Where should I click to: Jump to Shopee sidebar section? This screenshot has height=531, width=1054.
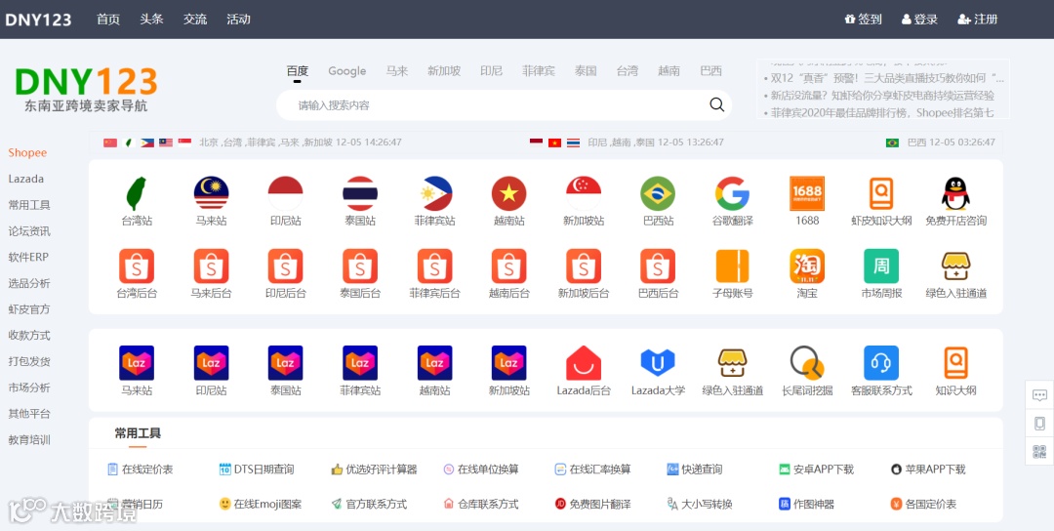coord(27,152)
